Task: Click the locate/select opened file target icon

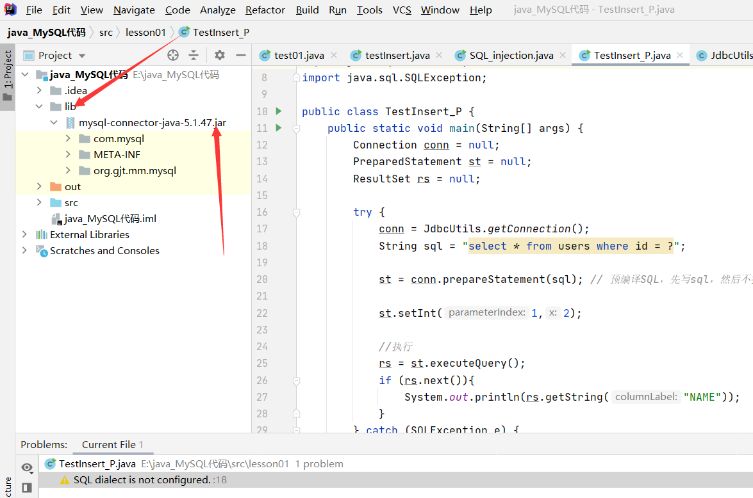Action: pos(173,55)
